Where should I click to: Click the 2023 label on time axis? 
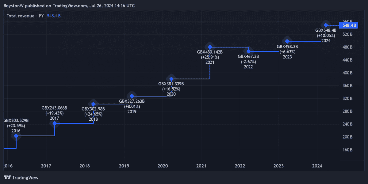(x=278, y=166)
